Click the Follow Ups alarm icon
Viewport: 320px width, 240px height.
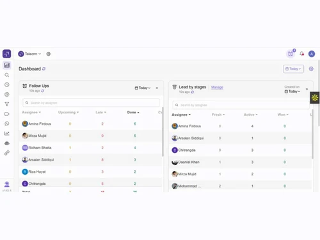(x=25, y=86)
